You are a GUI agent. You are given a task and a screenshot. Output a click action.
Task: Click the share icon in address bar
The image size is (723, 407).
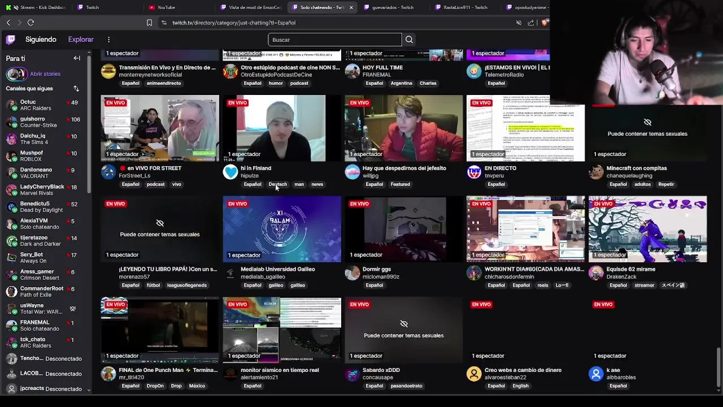[531, 23]
